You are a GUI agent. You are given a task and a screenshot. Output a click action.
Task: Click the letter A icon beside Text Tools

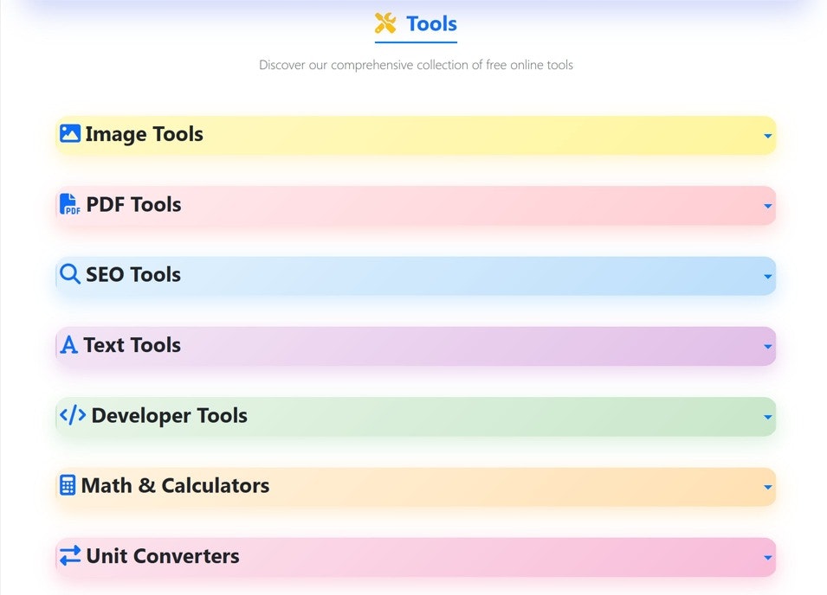tap(68, 345)
